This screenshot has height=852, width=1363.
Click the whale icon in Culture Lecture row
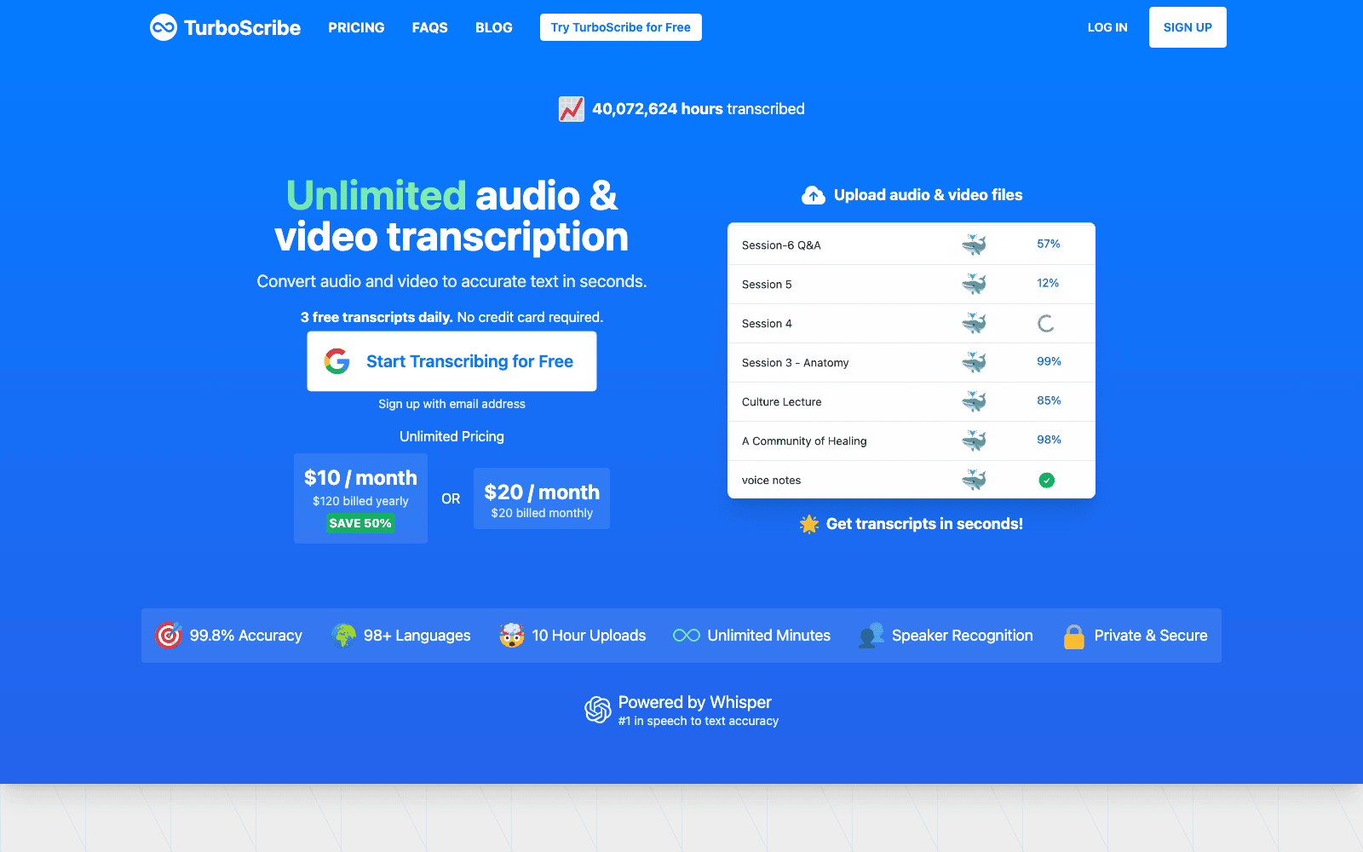pyautogui.click(x=974, y=402)
